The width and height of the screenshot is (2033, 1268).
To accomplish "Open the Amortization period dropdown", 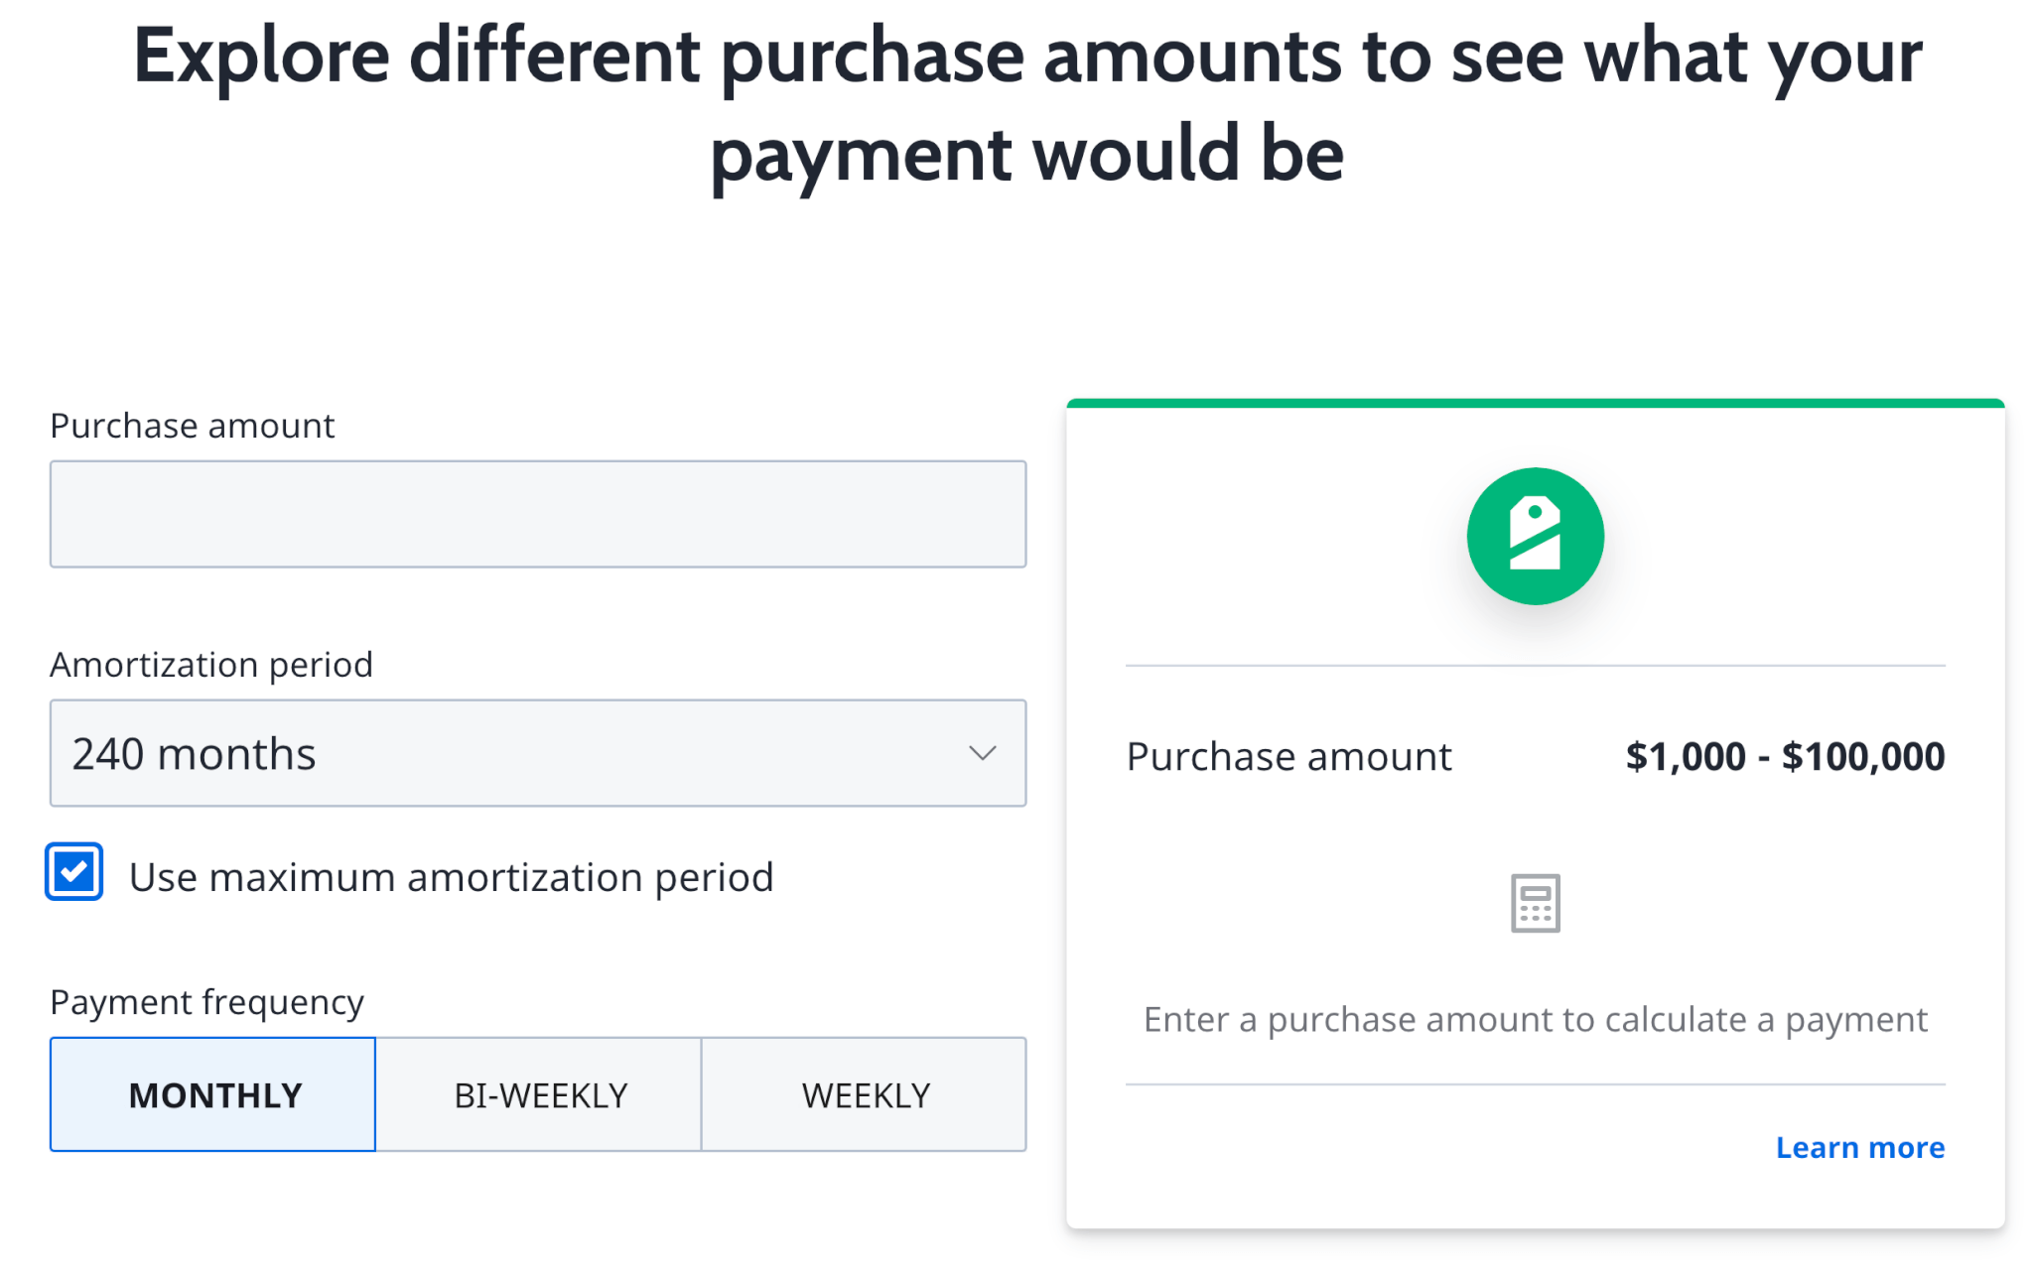I will [x=537, y=754].
